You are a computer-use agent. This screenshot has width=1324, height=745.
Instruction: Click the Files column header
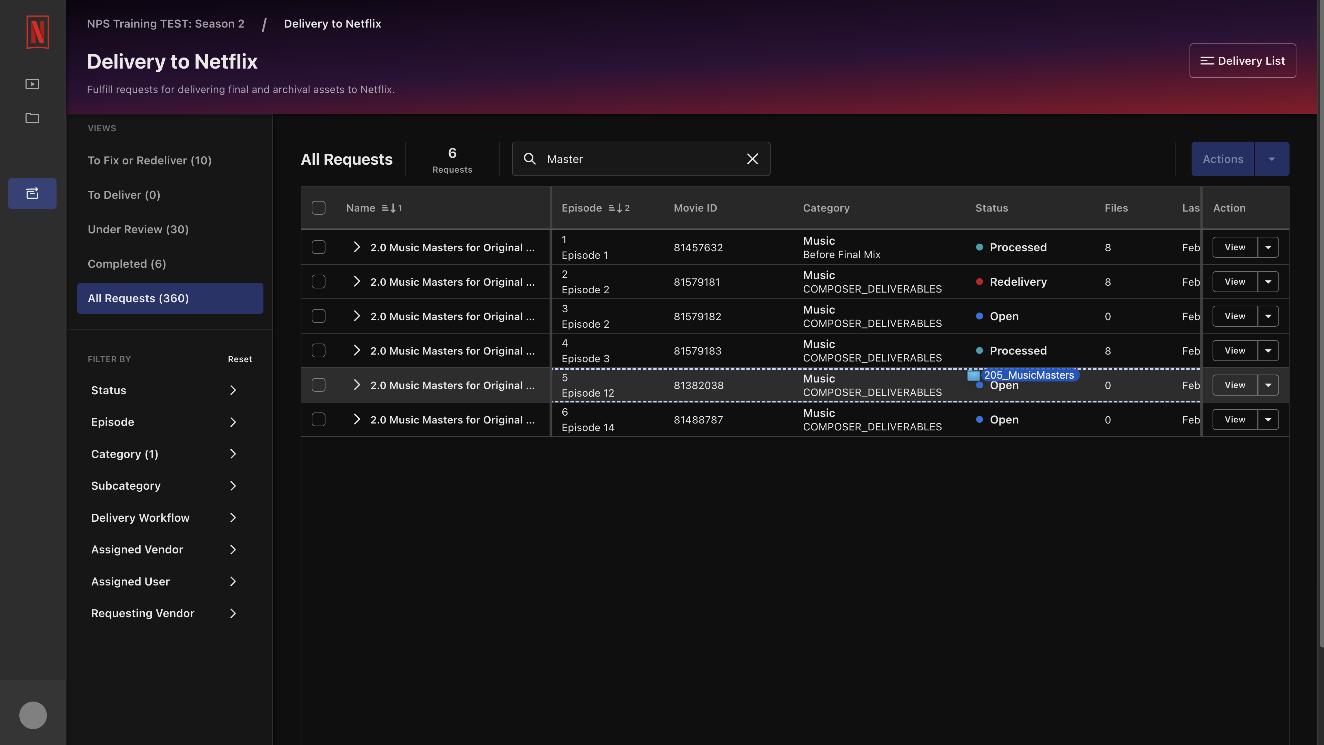coord(1116,208)
